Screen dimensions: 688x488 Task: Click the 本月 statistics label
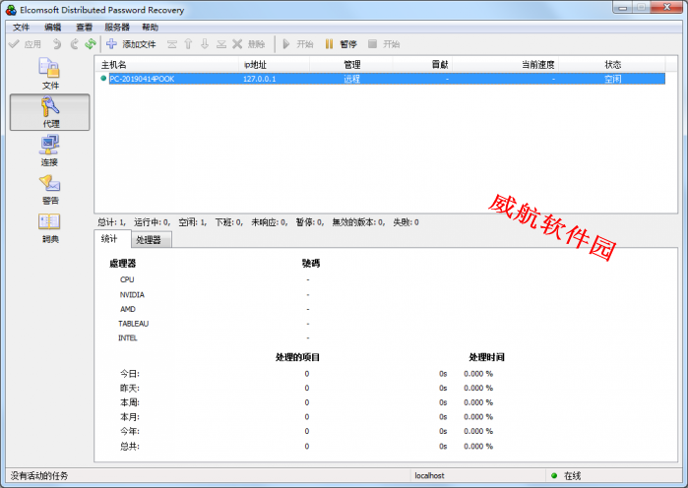point(130,417)
